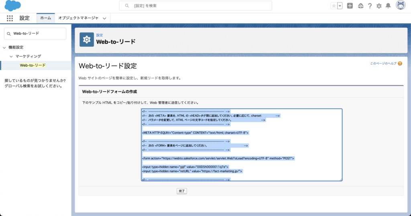The height and width of the screenshot is (216, 411).
Task: Click the hidden input oid line
Action: click(185, 167)
